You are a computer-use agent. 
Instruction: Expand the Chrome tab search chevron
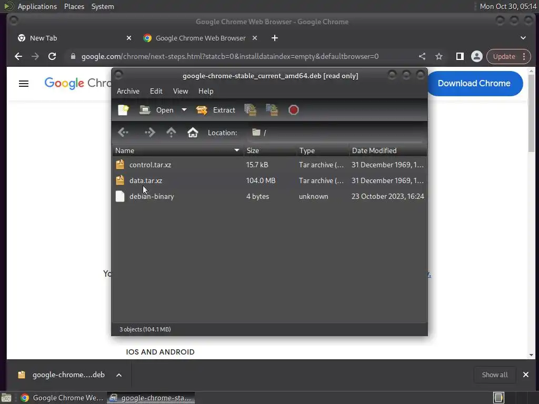click(x=523, y=38)
